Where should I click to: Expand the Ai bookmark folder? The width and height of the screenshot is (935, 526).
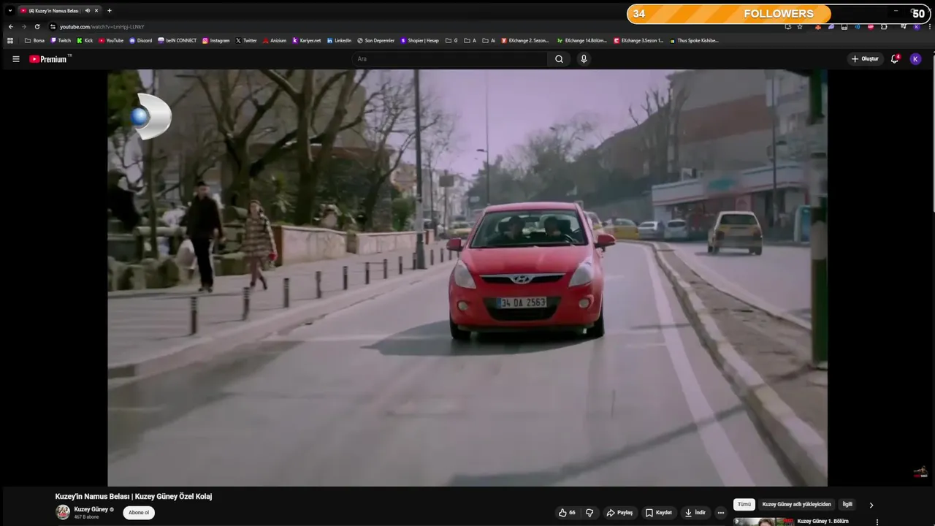pyautogui.click(x=489, y=41)
